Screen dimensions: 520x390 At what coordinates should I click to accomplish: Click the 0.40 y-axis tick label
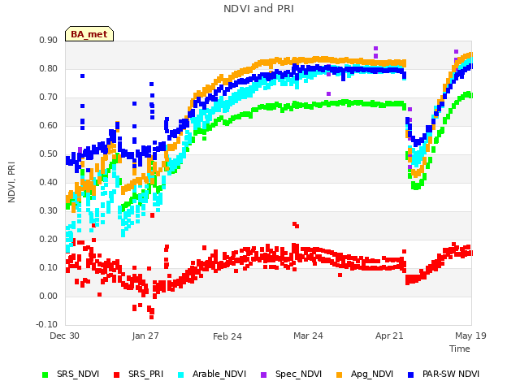click(49, 182)
